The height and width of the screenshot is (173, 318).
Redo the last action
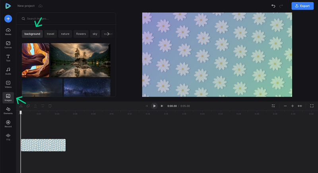281,6
